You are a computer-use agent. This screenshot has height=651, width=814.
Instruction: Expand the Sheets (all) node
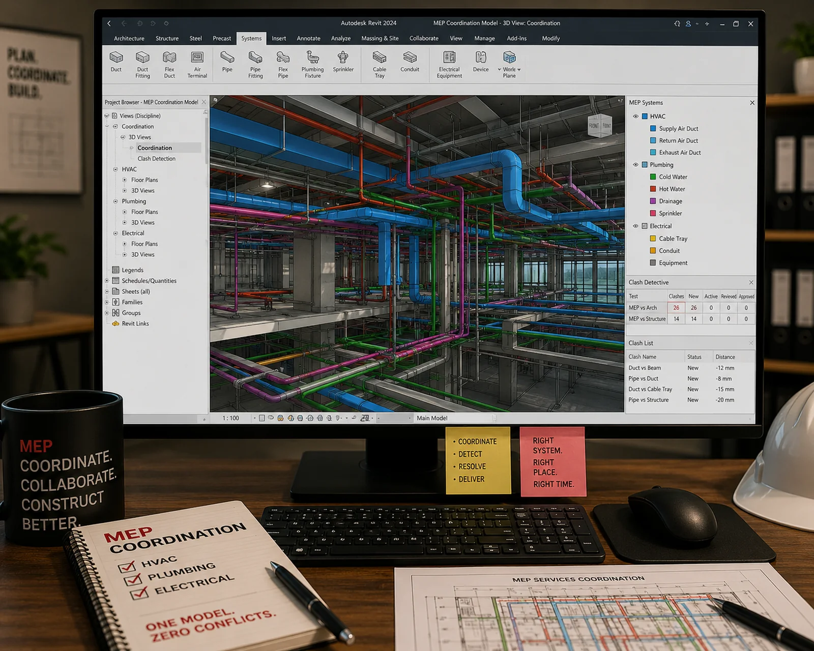pos(107,291)
